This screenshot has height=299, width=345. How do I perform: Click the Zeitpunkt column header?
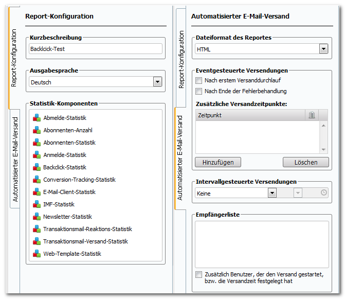pos(250,115)
